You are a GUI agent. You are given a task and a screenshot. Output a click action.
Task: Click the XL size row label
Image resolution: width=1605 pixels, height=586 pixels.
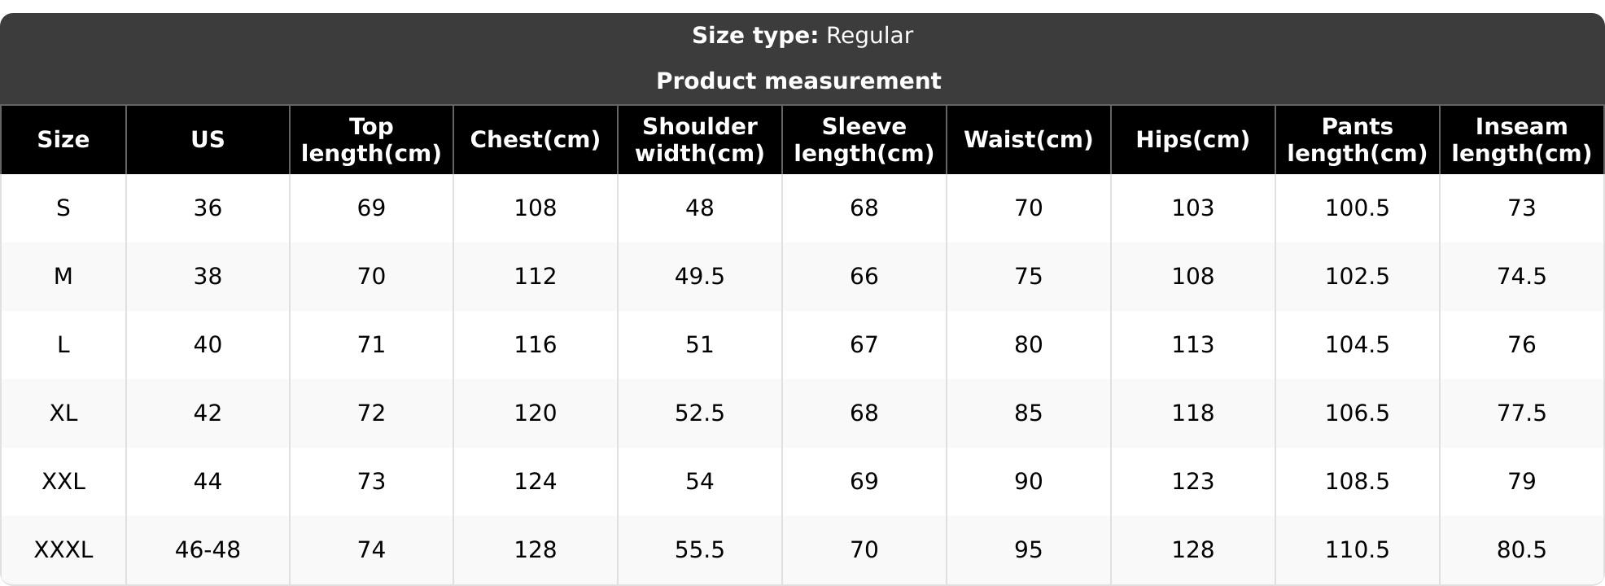[x=63, y=413]
